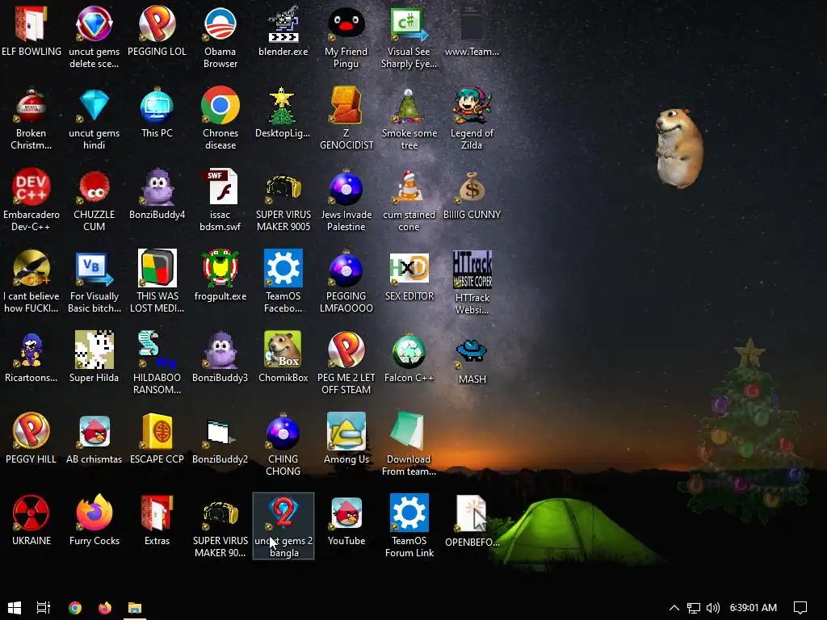
Task: Open the volume speaker control
Action: click(x=712, y=608)
